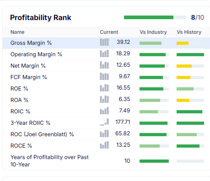Select ROC (Joel Greenblatt) % row name
210x181 pixels.
pos(42,134)
